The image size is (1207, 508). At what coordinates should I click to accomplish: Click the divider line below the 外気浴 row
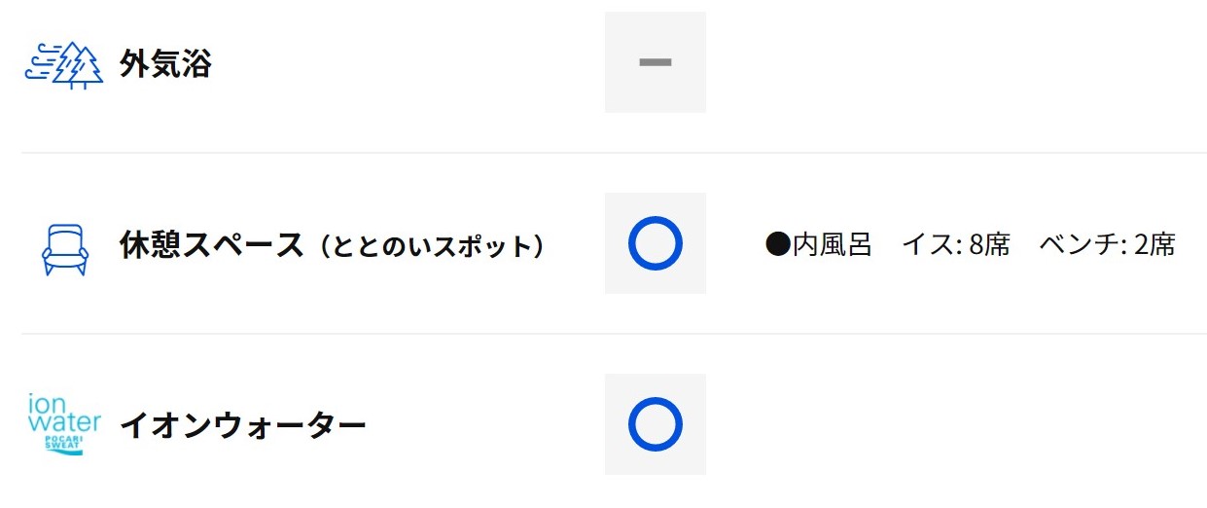pyautogui.click(x=614, y=153)
